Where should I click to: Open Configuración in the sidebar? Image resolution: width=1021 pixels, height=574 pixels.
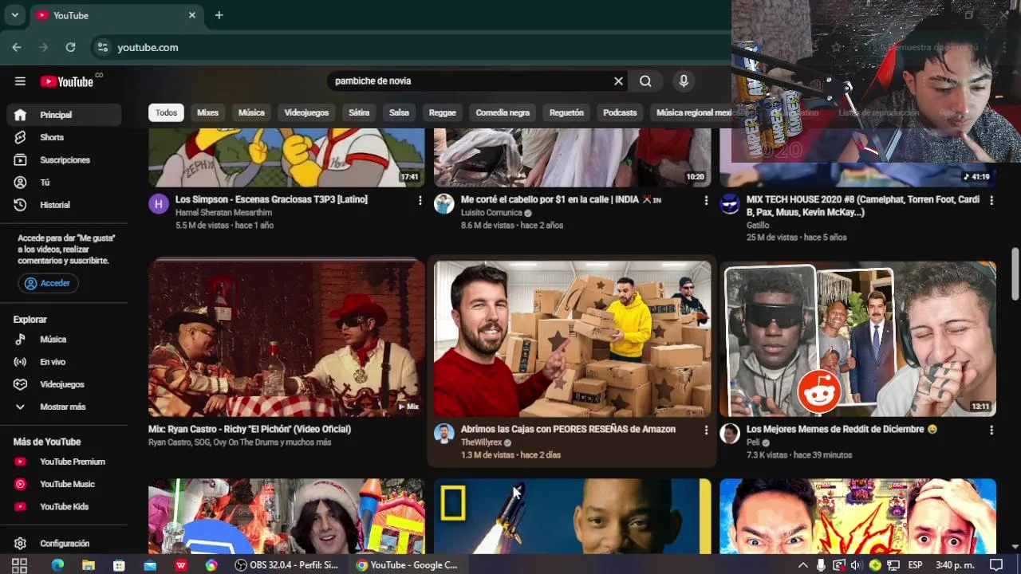coord(65,544)
